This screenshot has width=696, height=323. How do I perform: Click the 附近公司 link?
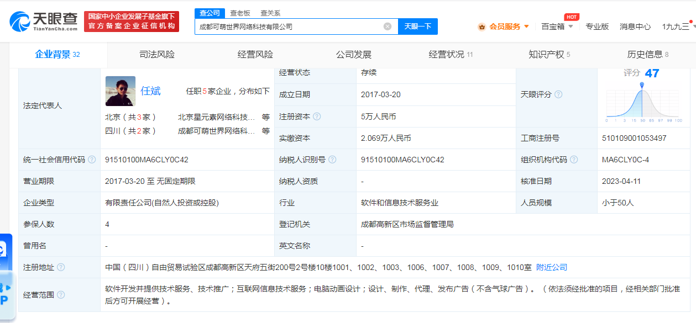point(552,267)
